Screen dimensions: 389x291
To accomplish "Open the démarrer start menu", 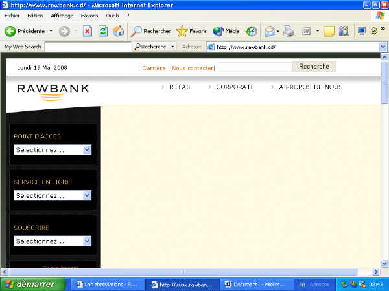I will 33,284.
